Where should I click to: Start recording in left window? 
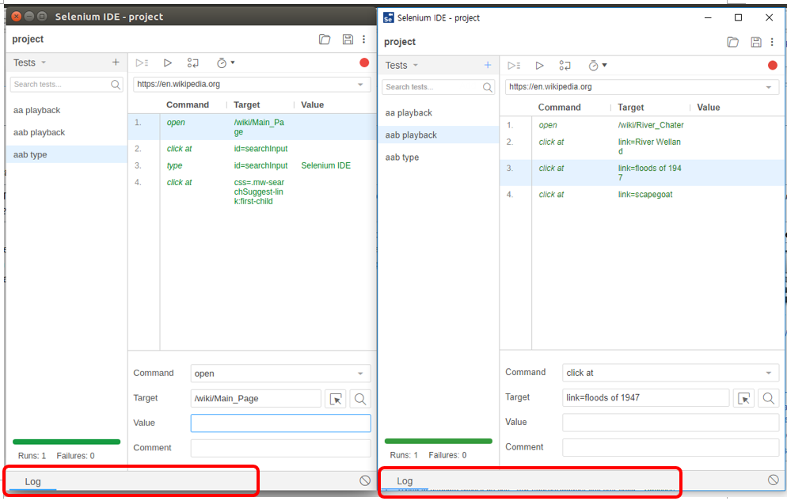[364, 63]
